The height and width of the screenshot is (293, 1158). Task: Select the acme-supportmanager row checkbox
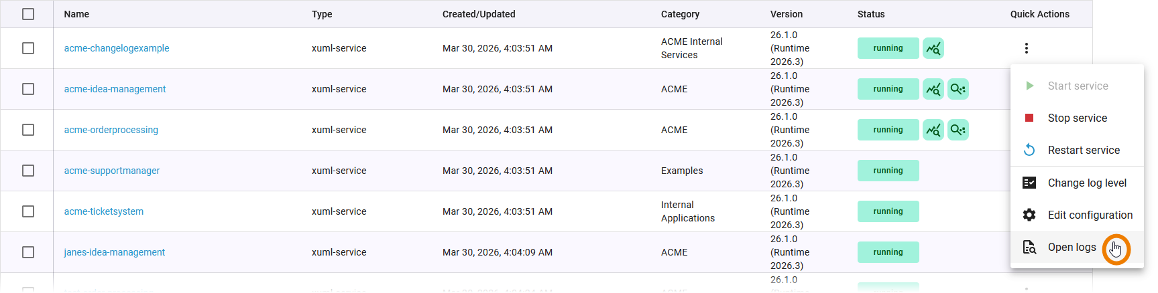point(28,171)
